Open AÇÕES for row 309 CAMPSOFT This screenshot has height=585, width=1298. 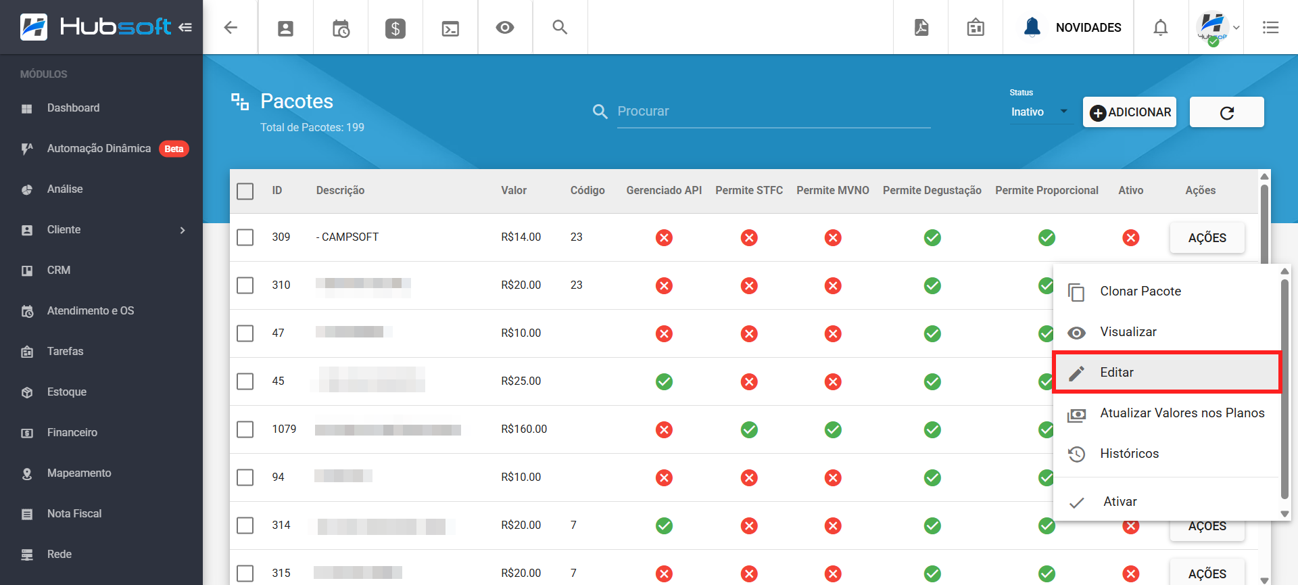point(1207,238)
